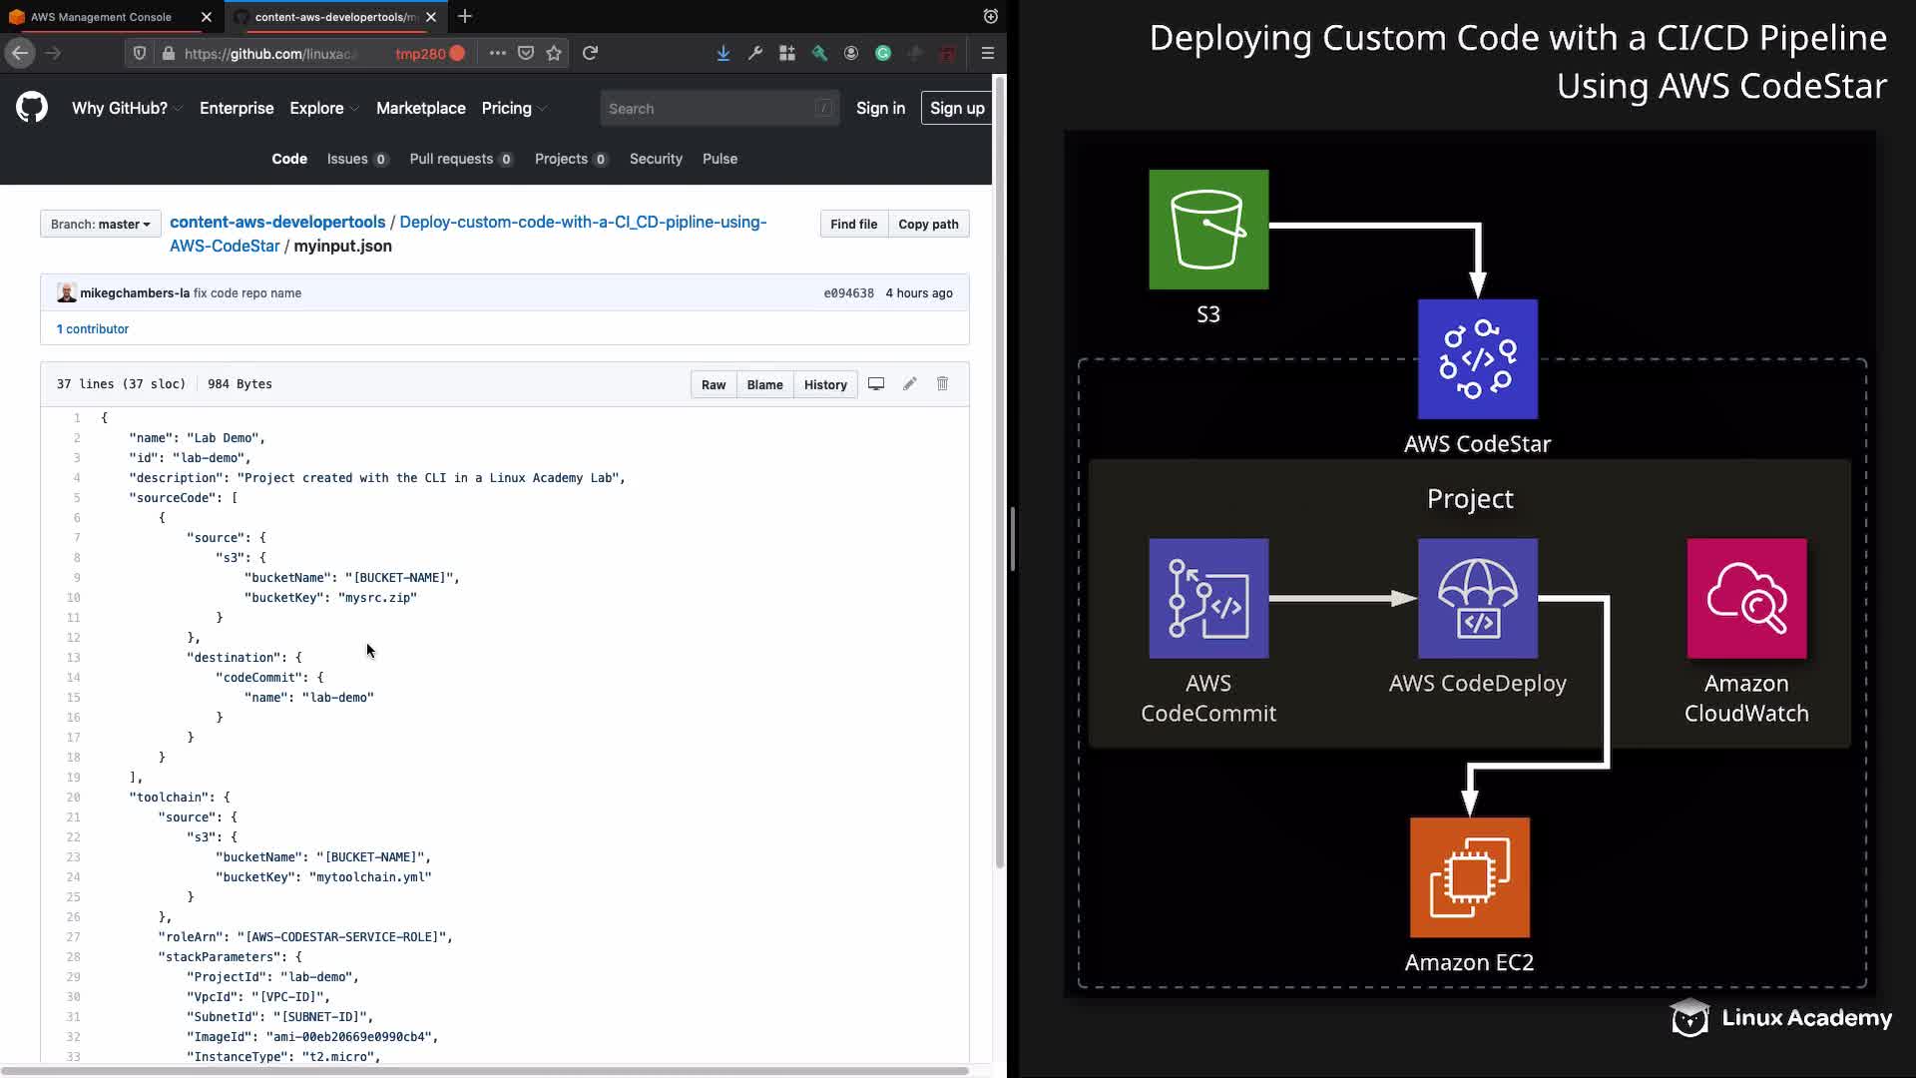The width and height of the screenshot is (1916, 1078).
Task: Open the Explore dropdown menu
Action: coord(324,109)
